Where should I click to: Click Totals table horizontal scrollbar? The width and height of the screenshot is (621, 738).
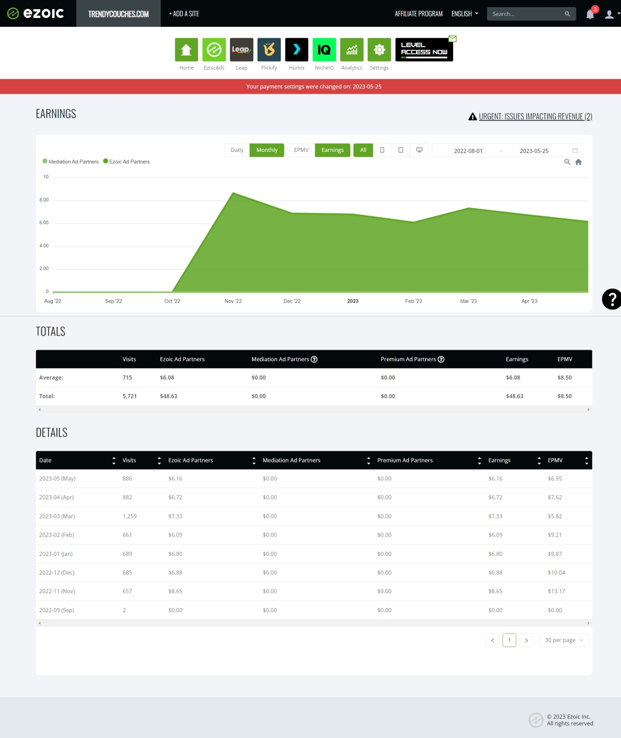pos(314,409)
